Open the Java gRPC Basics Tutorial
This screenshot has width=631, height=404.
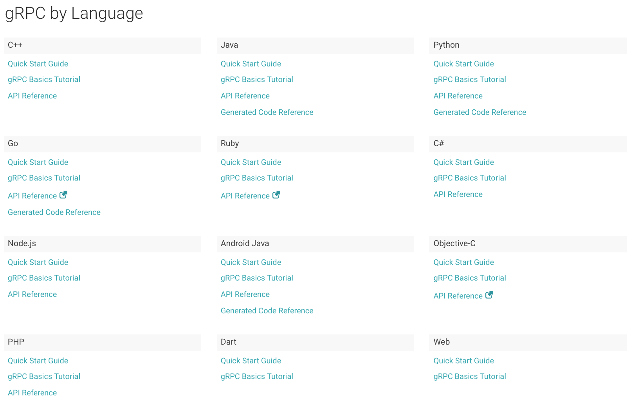257,79
